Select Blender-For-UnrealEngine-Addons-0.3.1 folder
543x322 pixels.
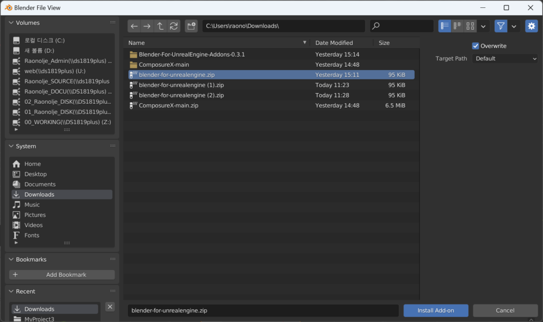pyautogui.click(x=271, y=55)
